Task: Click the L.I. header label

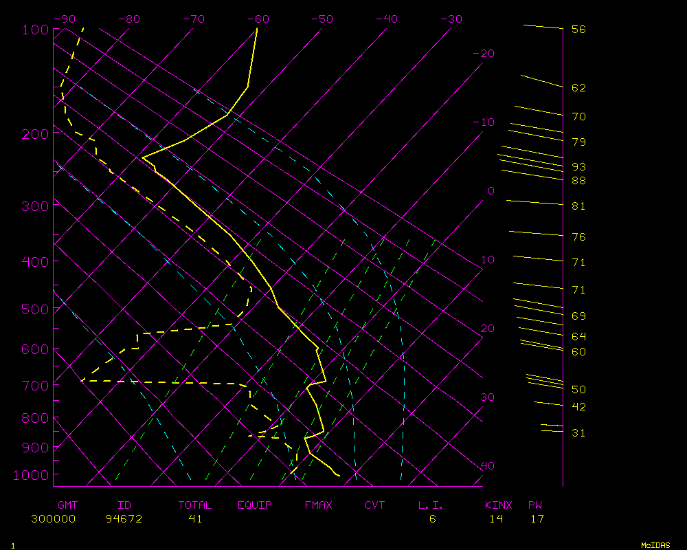Action: [x=431, y=505]
